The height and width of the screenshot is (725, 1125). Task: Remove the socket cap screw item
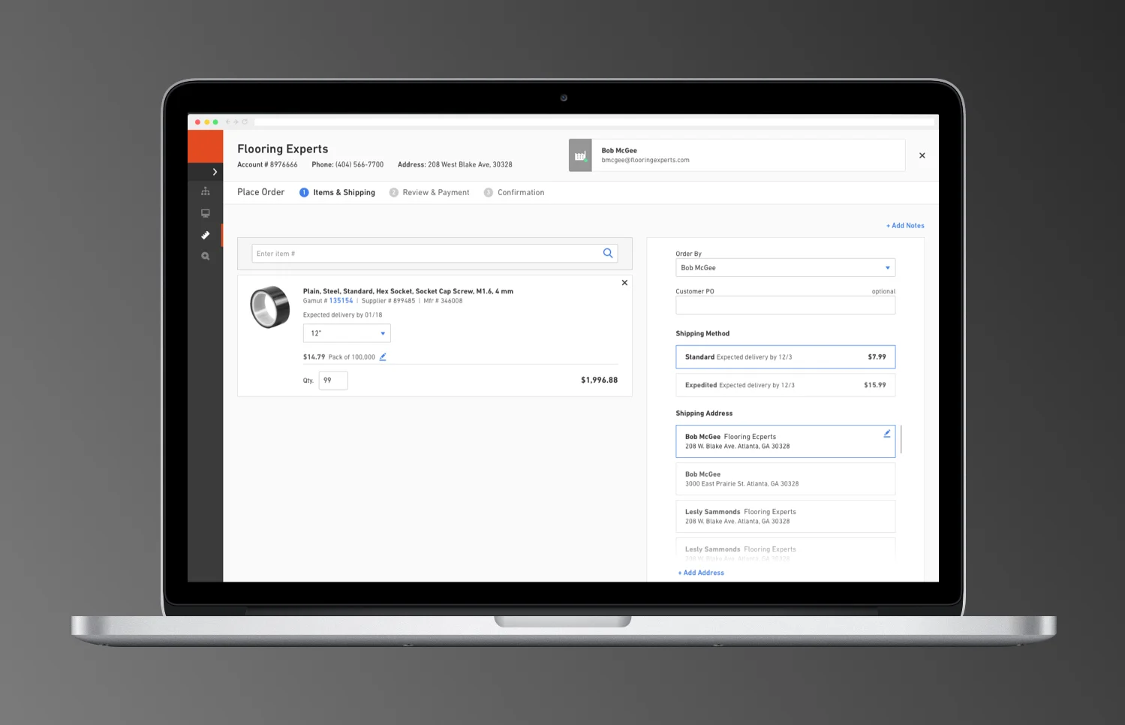coord(624,283)
